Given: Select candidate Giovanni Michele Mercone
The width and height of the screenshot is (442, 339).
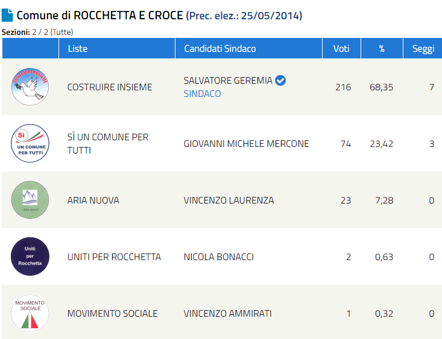Looking at the screenshot, I should pyautogui.click(x=246, y=143).
